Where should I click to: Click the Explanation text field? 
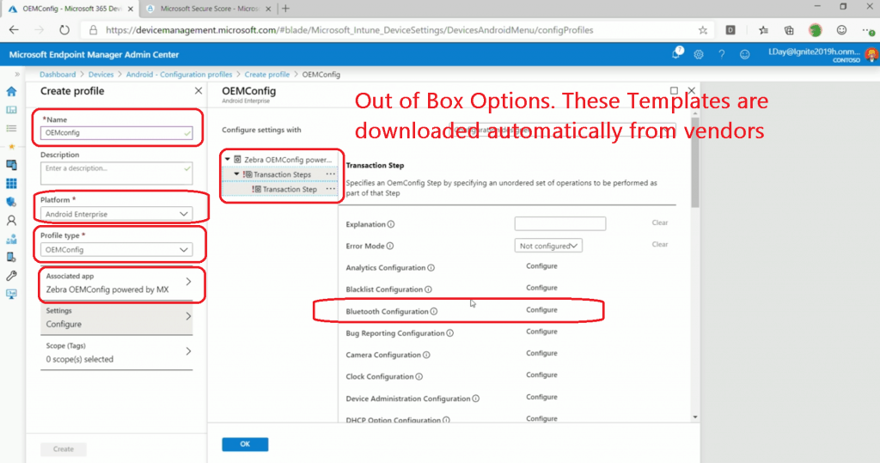click(560, 224)
